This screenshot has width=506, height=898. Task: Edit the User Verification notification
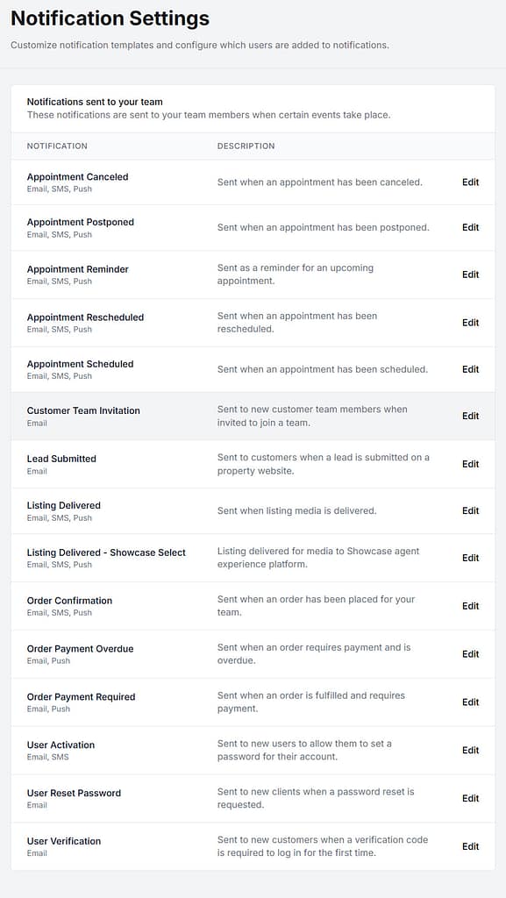470,846
